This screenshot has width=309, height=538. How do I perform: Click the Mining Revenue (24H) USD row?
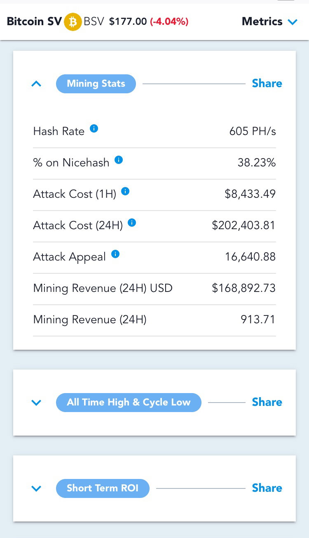[x=154, y=289]
